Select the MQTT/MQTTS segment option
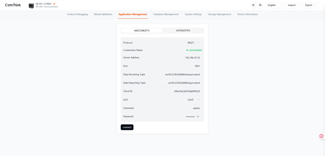The image size is (325, 156). tap(142, 31)
